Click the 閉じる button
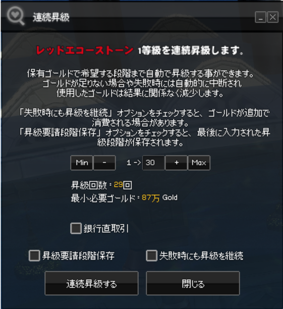This screenshot has width=283, height=309. click(x=193, y=283)
